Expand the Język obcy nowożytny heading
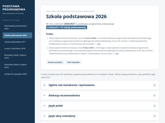Image resolution: width=165 pixels, height=123 pixels. [62, 116]
